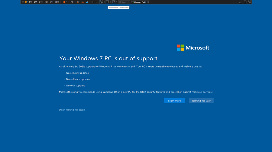Close the Windows 7 x64 tab
This screenshot has height=152, width=272.
point(148,2)
